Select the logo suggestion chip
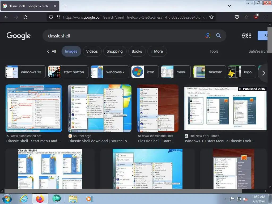272x204 pixels. coord(242,72)
